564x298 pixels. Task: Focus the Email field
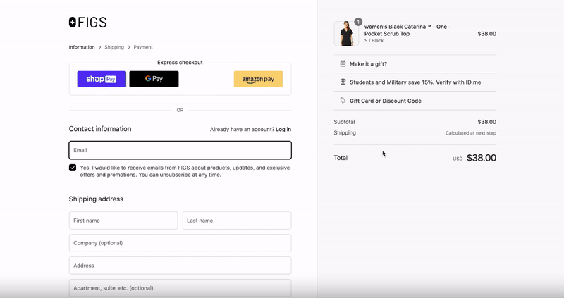(x=180, y=150)
